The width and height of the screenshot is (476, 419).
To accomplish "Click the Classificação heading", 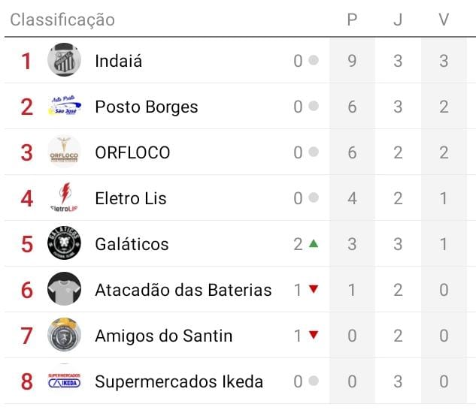I will pyautogui.click(x=62, y=20).
